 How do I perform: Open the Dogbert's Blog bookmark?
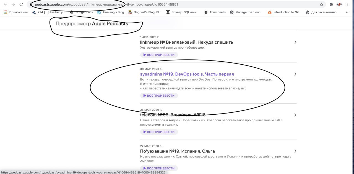pyautogui.click(x=145, y=12)
